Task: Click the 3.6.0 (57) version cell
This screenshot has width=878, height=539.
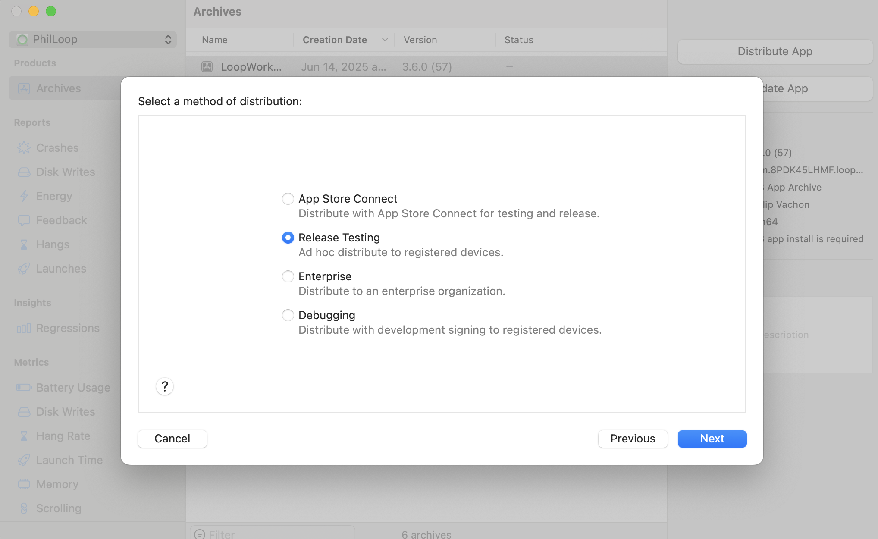Action: pyautogui.click(x=427, y=67)
